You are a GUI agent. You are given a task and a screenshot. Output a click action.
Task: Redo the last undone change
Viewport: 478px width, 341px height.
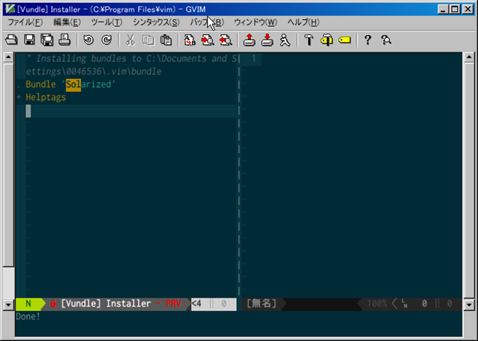coord(106,40)
